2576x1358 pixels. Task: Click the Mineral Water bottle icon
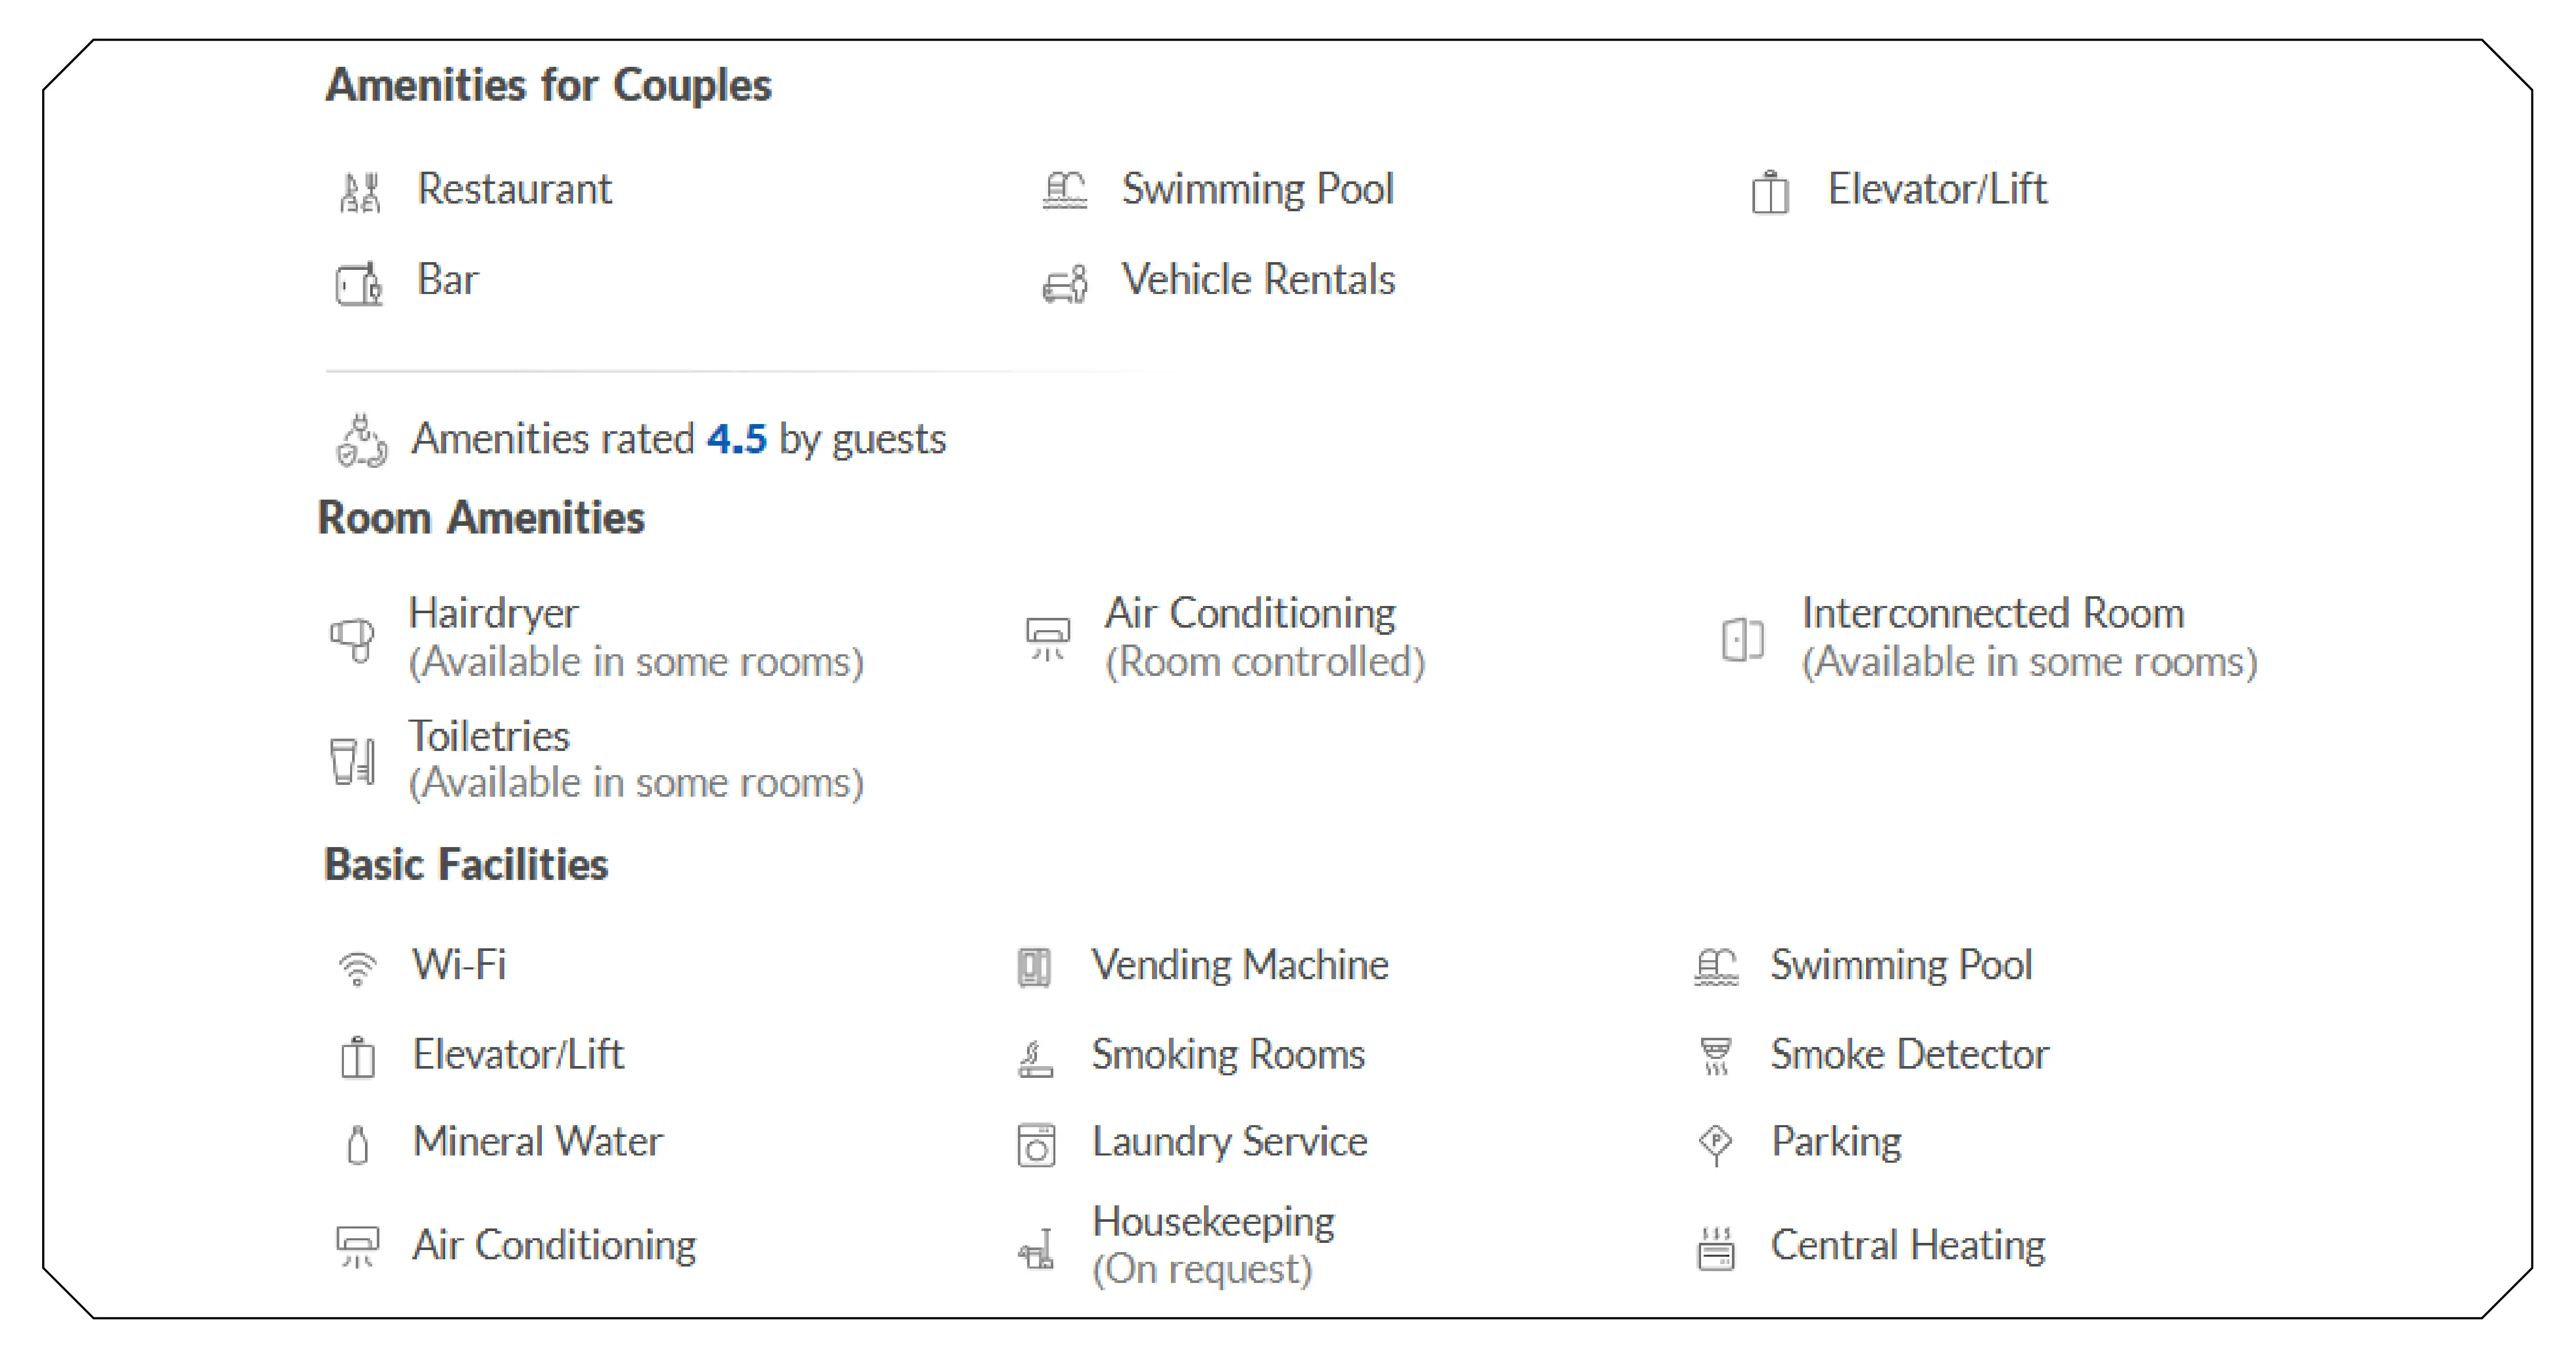tap(358, 1145)
